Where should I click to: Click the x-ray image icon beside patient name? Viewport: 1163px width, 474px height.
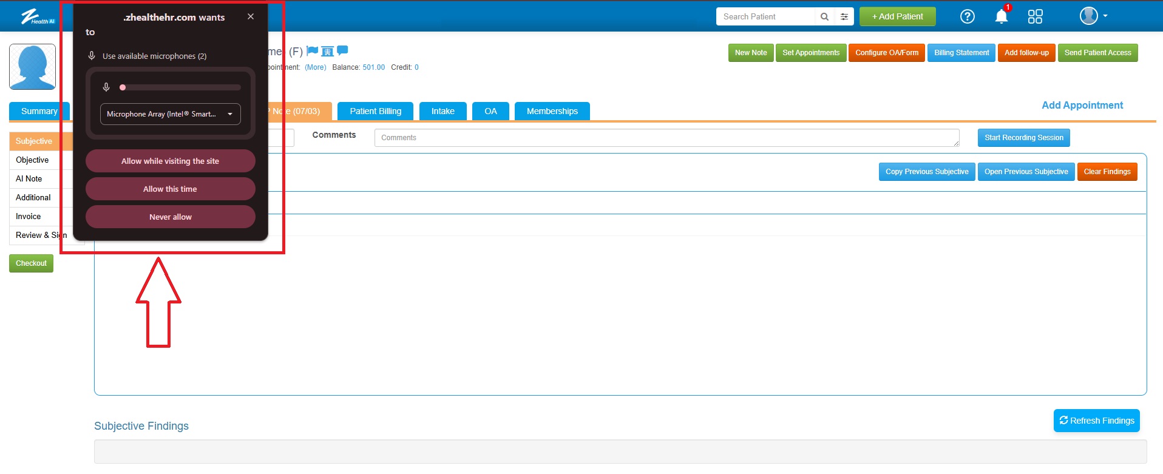(327, 51)
